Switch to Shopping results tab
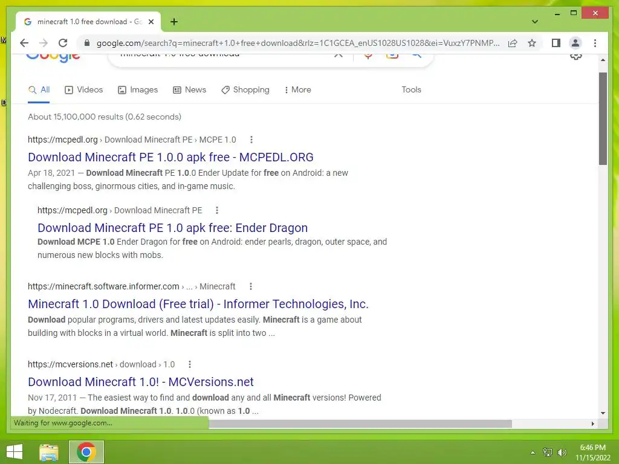This screenshot has height=464, width=619. point(245,90)
